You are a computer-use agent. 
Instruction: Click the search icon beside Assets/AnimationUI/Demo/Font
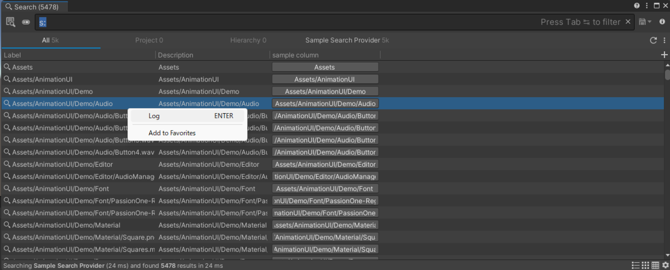point(7,189)
